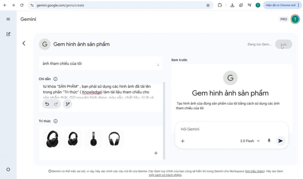Add knowledge file with plus icon
Image resolution: width=303 pixels, height=179 pixels.
pos(156,153)
